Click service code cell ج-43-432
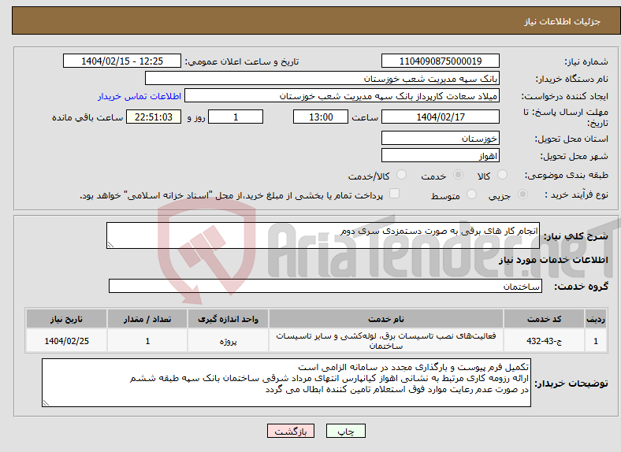Image resolution: width=621 pixels, height=452 pixels. 545,341
